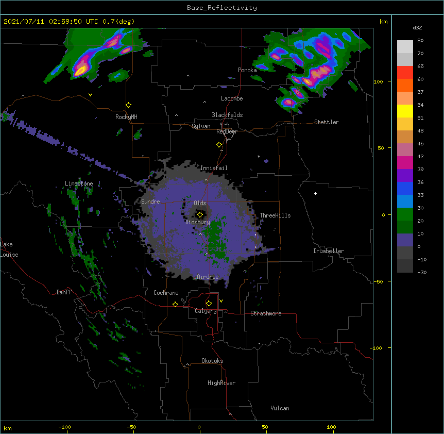Click the Innisfail city label

pos(214,168)
